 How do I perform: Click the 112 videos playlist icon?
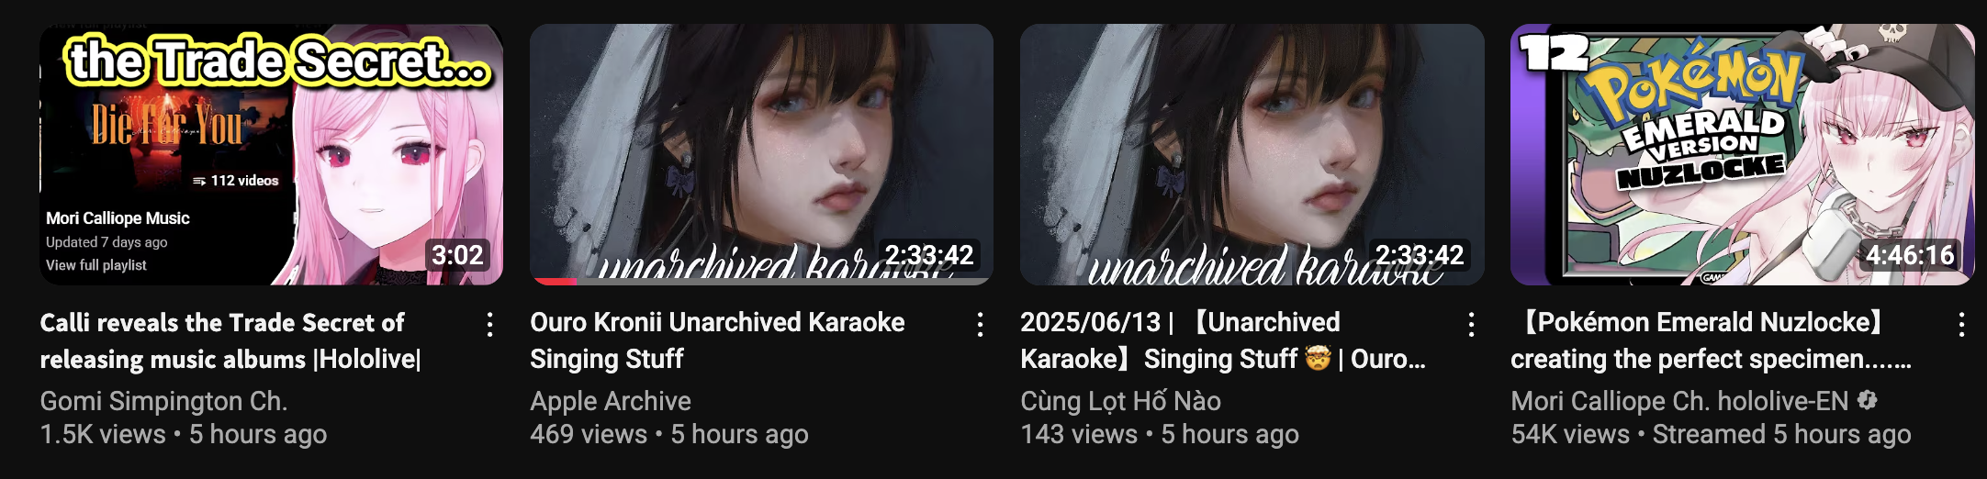pyautogui.click(x=199, y=181)
